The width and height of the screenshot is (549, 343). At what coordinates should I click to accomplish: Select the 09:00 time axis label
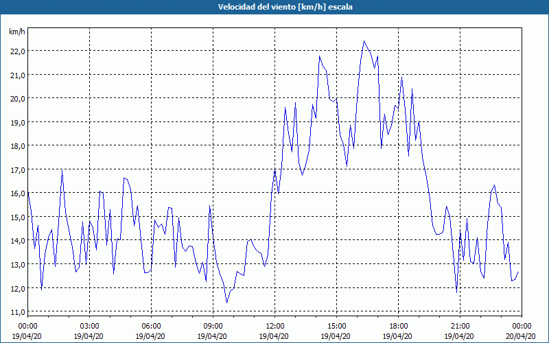coord(213,327)
